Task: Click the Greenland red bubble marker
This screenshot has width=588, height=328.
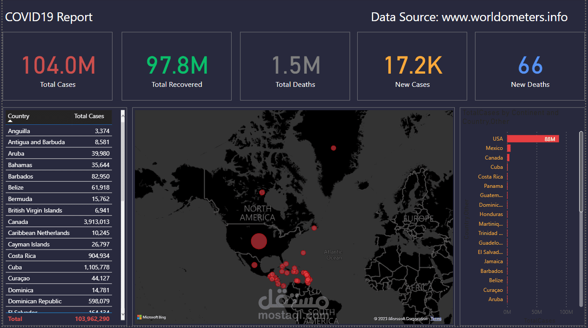Action: point(333,148)
